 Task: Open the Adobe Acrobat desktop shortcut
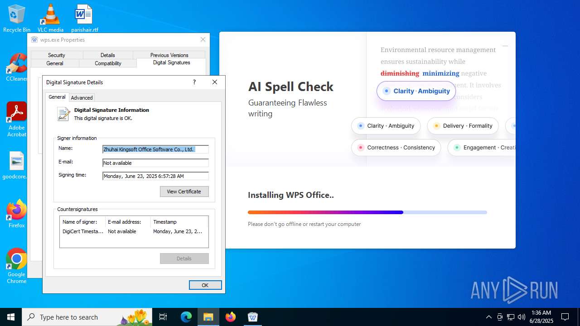(x=17, y=120)
